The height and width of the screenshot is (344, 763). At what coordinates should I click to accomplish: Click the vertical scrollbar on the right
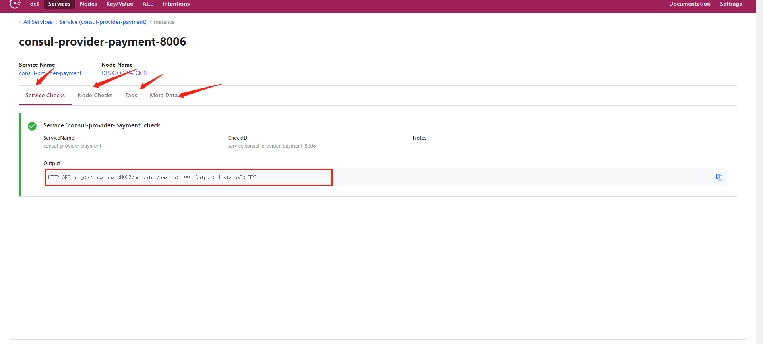pos(759,172)
